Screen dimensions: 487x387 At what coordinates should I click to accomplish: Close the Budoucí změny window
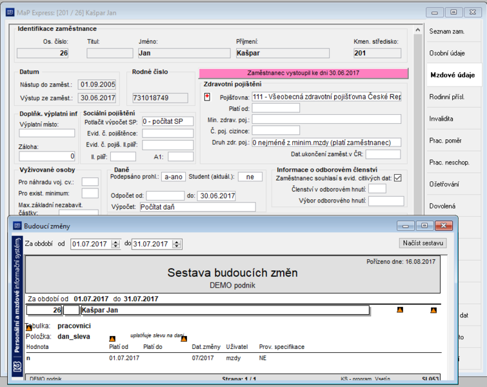[444, 226]
